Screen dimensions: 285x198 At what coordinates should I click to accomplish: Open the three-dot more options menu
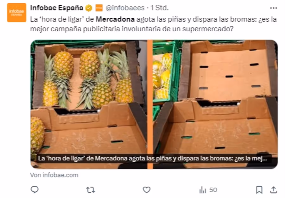(274, 8)
